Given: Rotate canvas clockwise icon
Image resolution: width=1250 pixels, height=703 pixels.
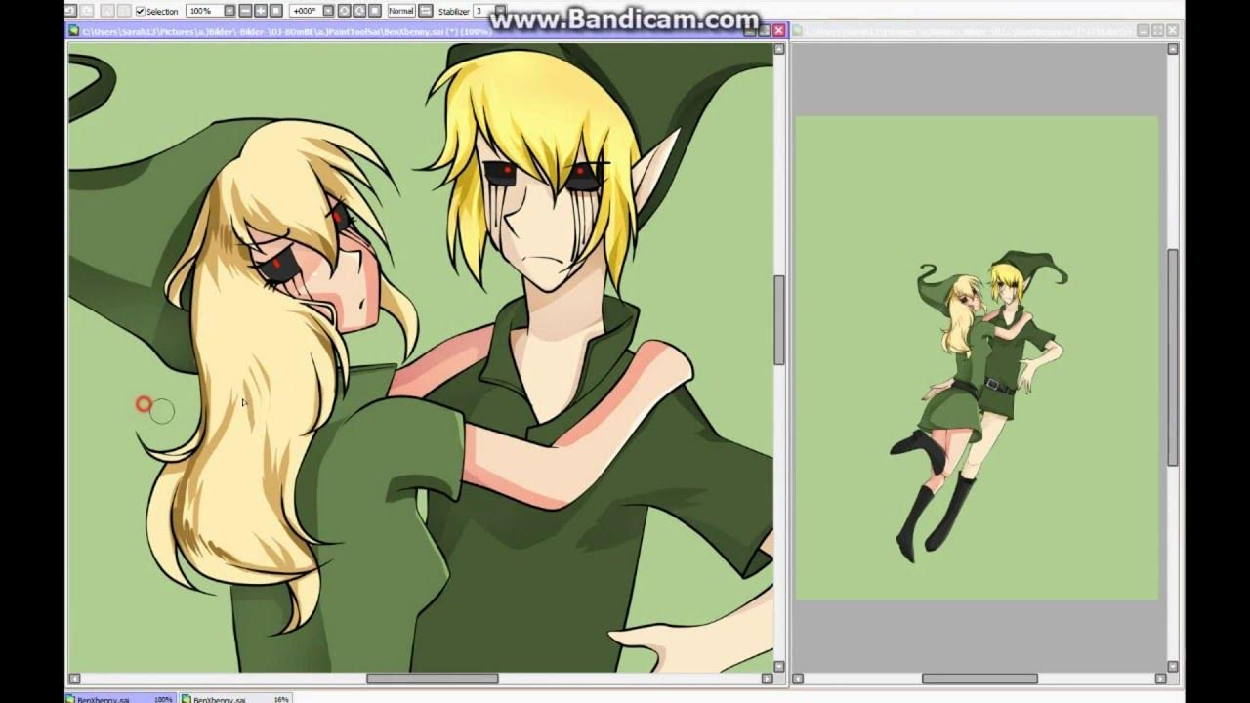Looking at the screenshot, I should tap(359, 11).
